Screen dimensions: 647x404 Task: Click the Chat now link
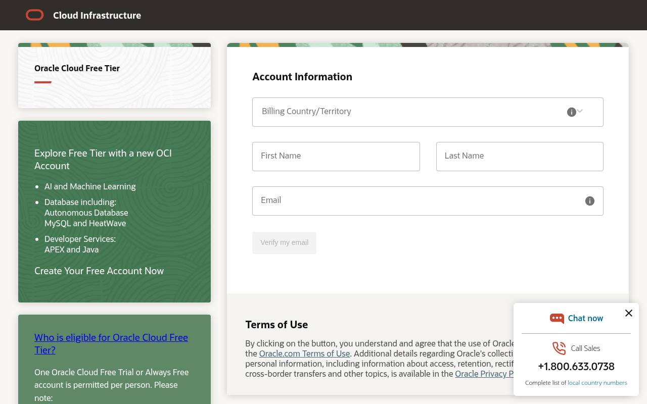(x=585, y=318)
